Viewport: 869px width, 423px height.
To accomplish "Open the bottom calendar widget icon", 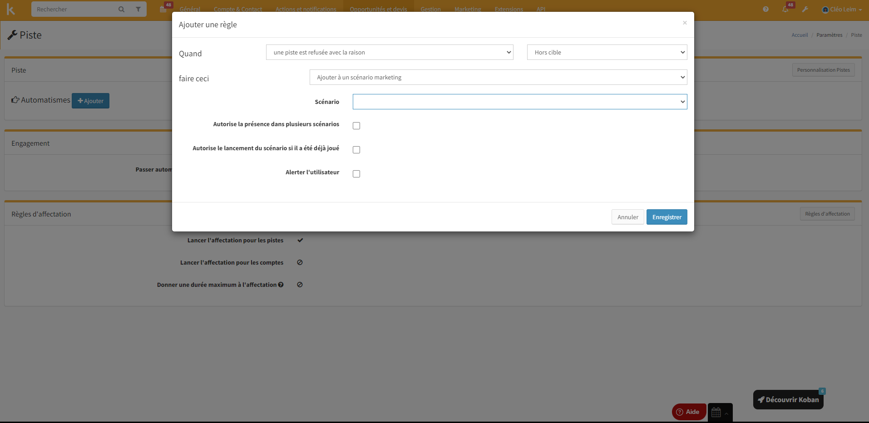I will click(x=716, y=412).
